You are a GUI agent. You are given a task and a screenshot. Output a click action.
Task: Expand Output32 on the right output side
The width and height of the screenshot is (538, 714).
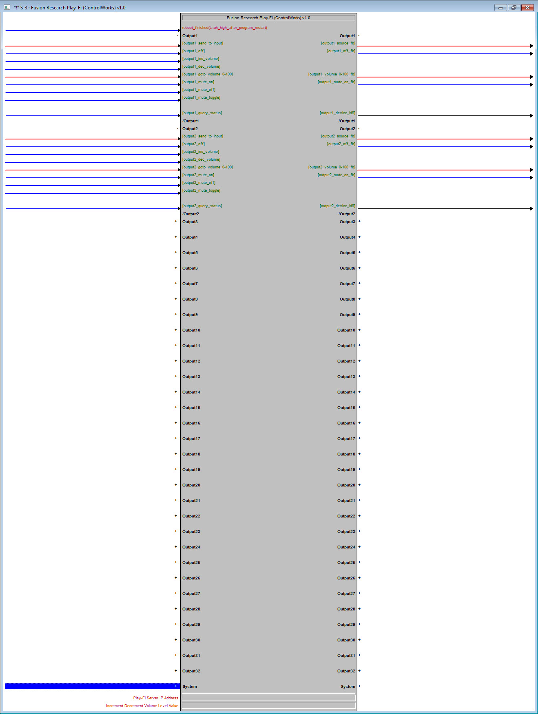pos(359,671)
